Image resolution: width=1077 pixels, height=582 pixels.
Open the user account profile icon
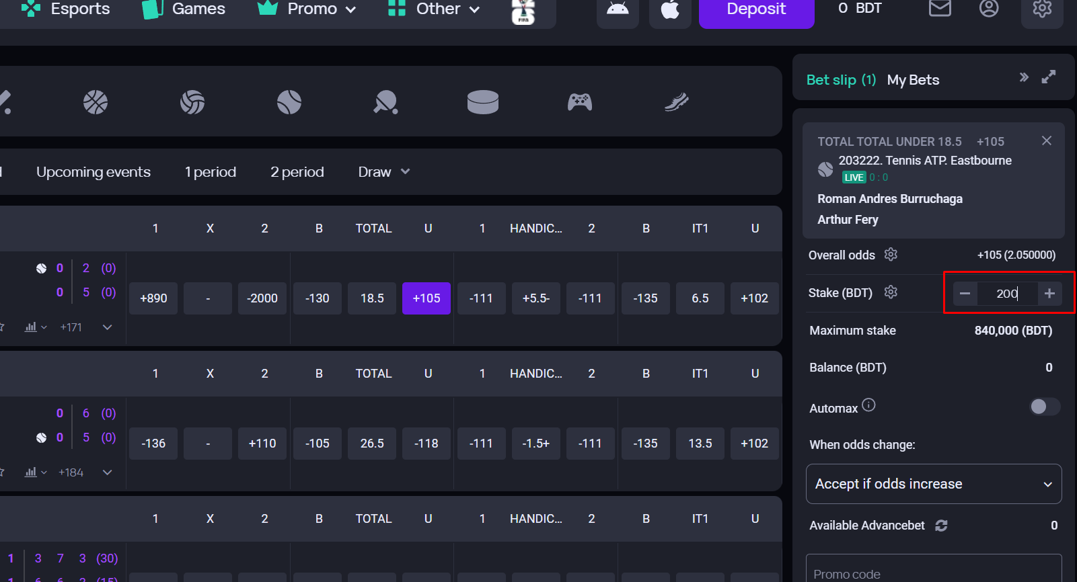click(x=989, y=9)
